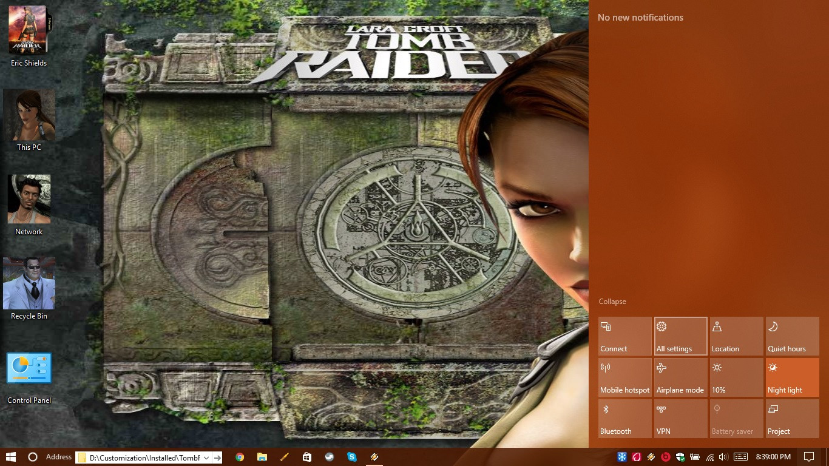Image resolution: width=829 pixels, height=466 pixels.
Task: Launch Google Chrome from the taskbar
Action: (x=240, y=457)
